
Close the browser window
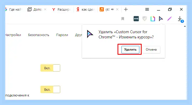(x=181, y=9)
